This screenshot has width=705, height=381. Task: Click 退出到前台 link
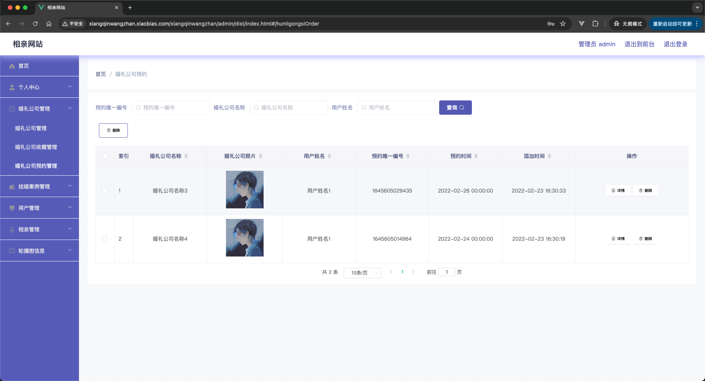point(639,44)
